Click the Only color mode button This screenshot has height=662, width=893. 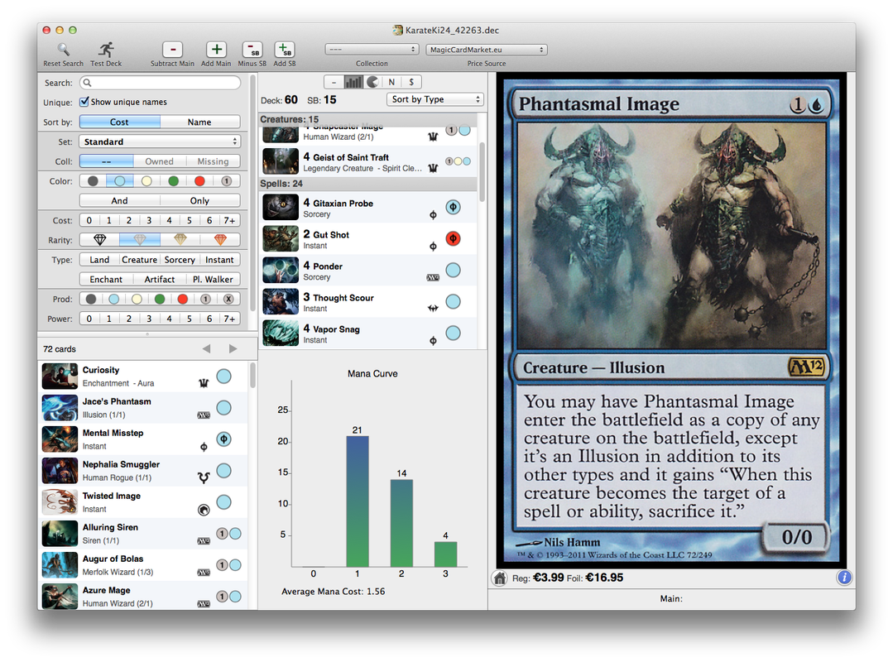point(199,200)
